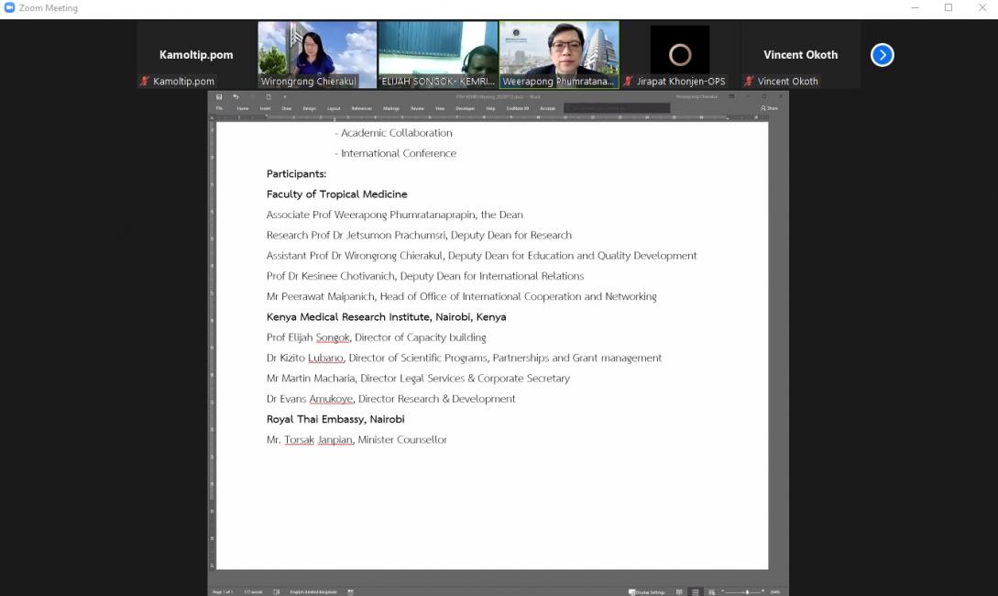This screenshot has width=998, height=596.
Task: Open Display Settings in Word's status bar
Action: coord(647,592)
